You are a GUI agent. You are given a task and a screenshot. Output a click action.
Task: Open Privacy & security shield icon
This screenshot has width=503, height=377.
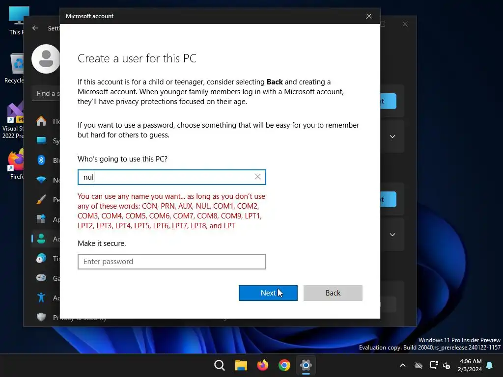(41, 317)
